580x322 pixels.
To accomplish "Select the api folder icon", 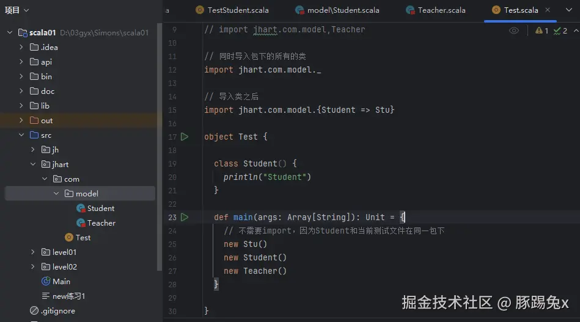I will pos(34,62).
